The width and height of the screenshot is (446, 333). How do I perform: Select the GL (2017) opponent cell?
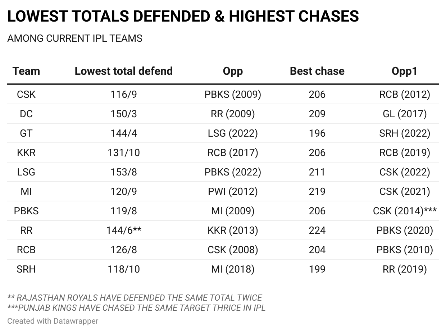(405, 114)
